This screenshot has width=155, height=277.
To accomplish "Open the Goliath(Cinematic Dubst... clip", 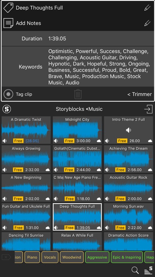I will pos(77,159).
